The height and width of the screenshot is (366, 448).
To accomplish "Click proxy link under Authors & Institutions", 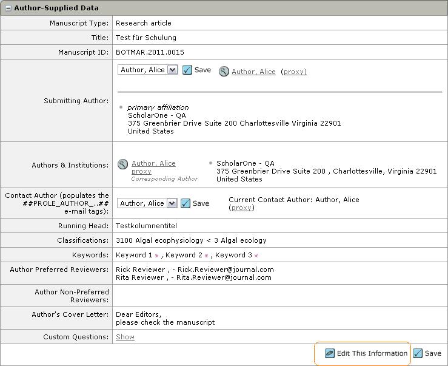I will pyautogui.click(x=141, y=171).
